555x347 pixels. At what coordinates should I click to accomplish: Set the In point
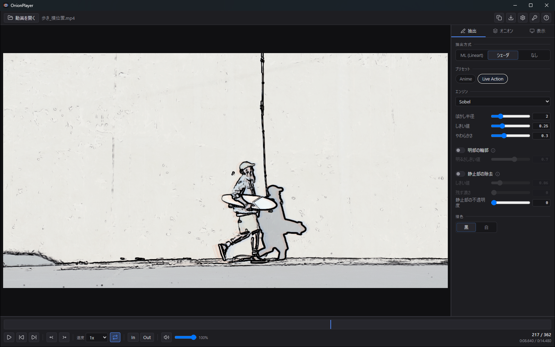(133, 337)
